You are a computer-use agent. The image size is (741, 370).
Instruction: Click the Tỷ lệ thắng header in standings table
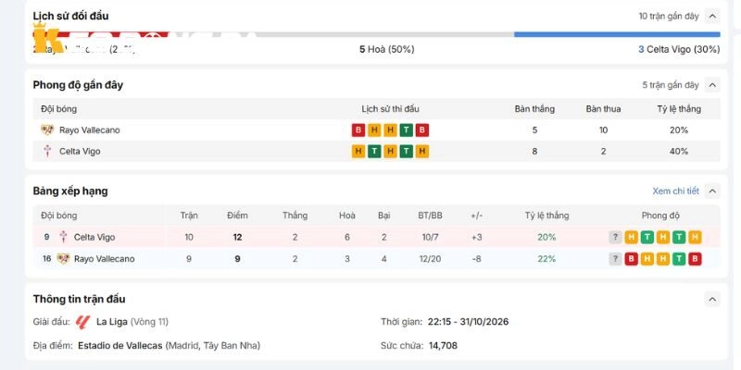coord(546,216)
